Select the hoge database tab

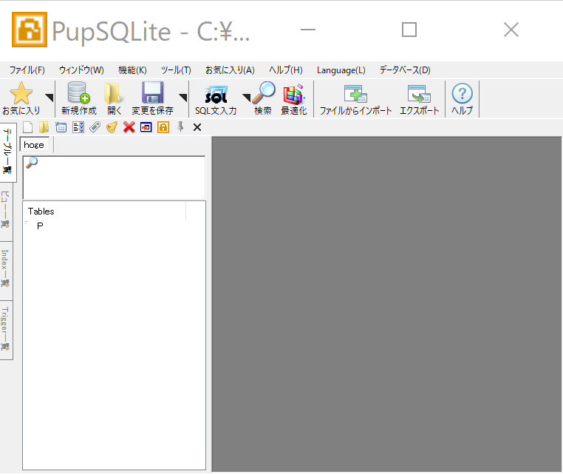click(34, 145)
